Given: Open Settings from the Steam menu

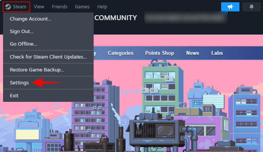Looking at the screenshot, I should [x=48, y=83].
